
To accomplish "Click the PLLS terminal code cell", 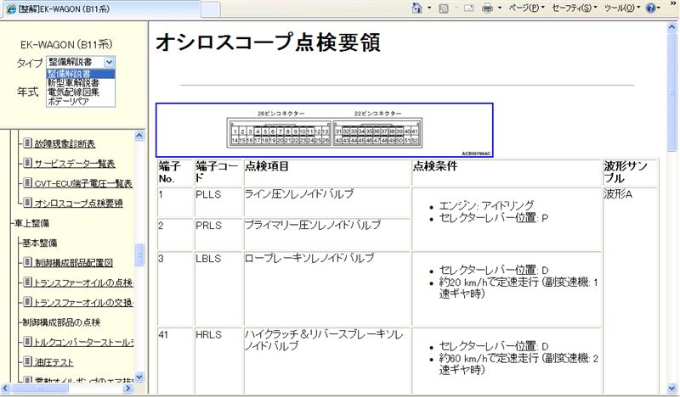I will (218, 202).
